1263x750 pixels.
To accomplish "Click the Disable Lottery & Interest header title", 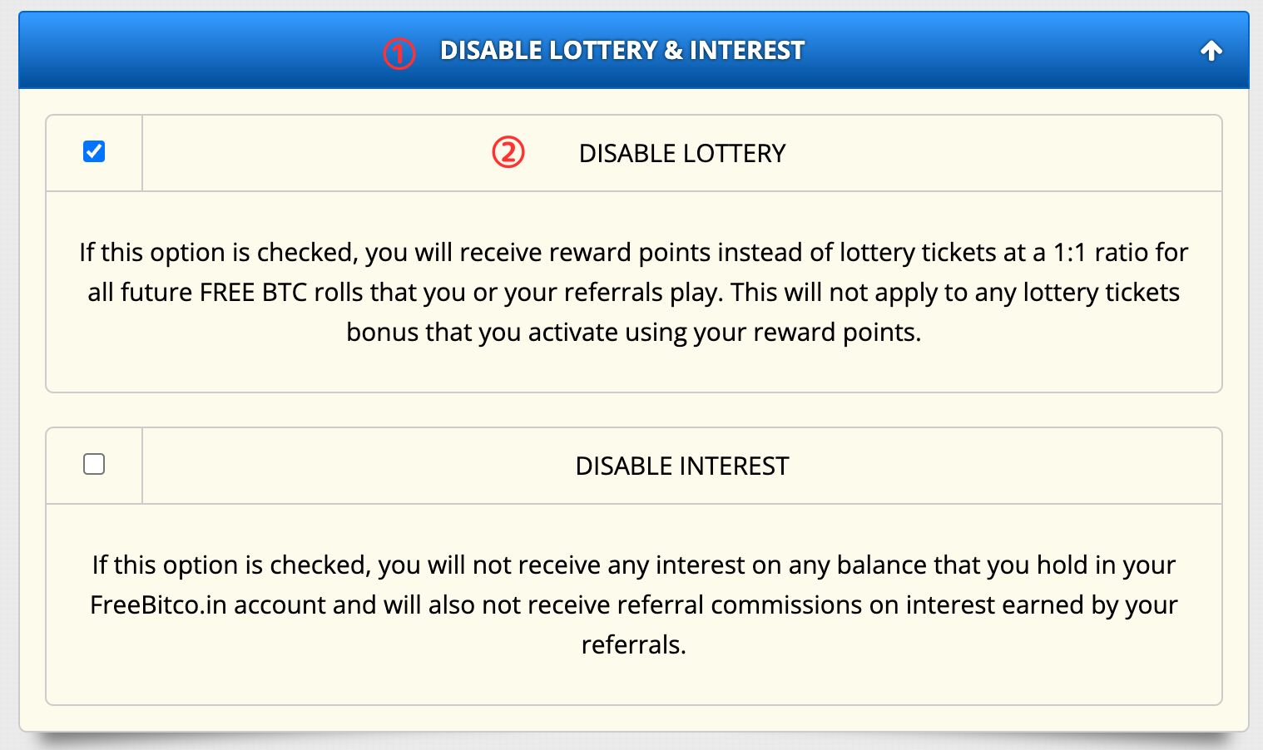I will [x=622, y=51].
